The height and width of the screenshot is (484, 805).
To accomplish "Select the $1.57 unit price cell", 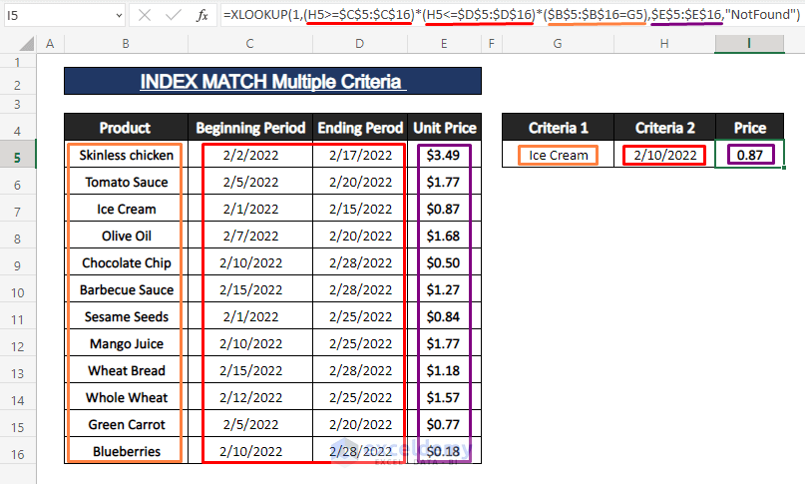I will 445,397.
